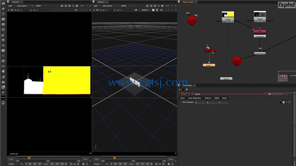Toggle the Card1 red colour-swatch button

[266, 94]
